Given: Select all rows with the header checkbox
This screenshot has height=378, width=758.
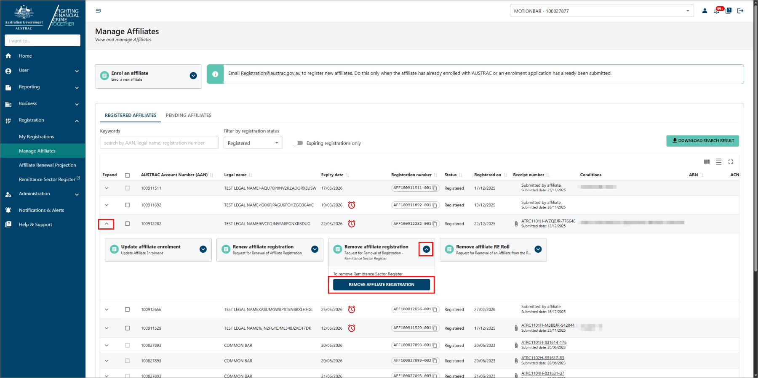Looking at the screenshot, I should [127, 175].
